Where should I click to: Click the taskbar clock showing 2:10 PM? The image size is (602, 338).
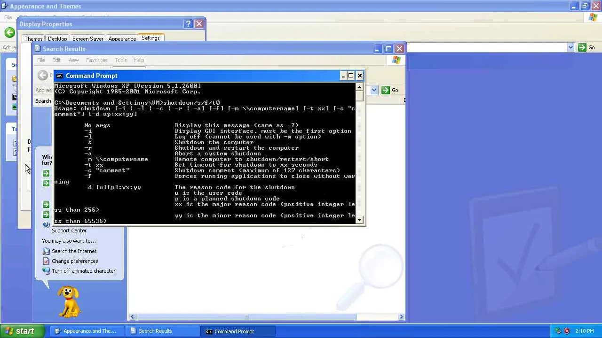tap(584, 331)
